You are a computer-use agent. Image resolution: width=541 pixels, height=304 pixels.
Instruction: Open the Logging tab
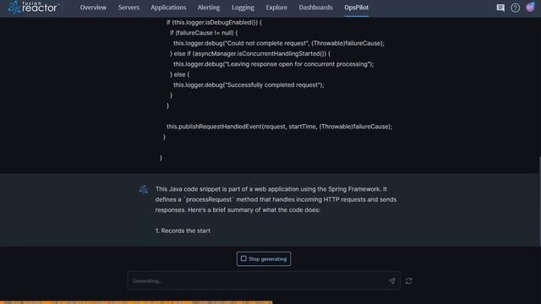click(243, 8)
